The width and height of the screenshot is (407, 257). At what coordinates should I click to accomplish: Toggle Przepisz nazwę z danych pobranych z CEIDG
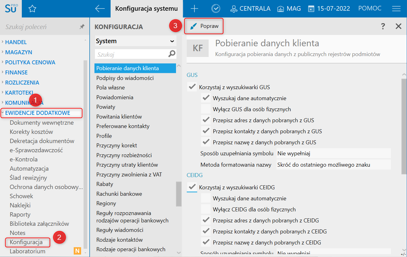tap(205, 242)
